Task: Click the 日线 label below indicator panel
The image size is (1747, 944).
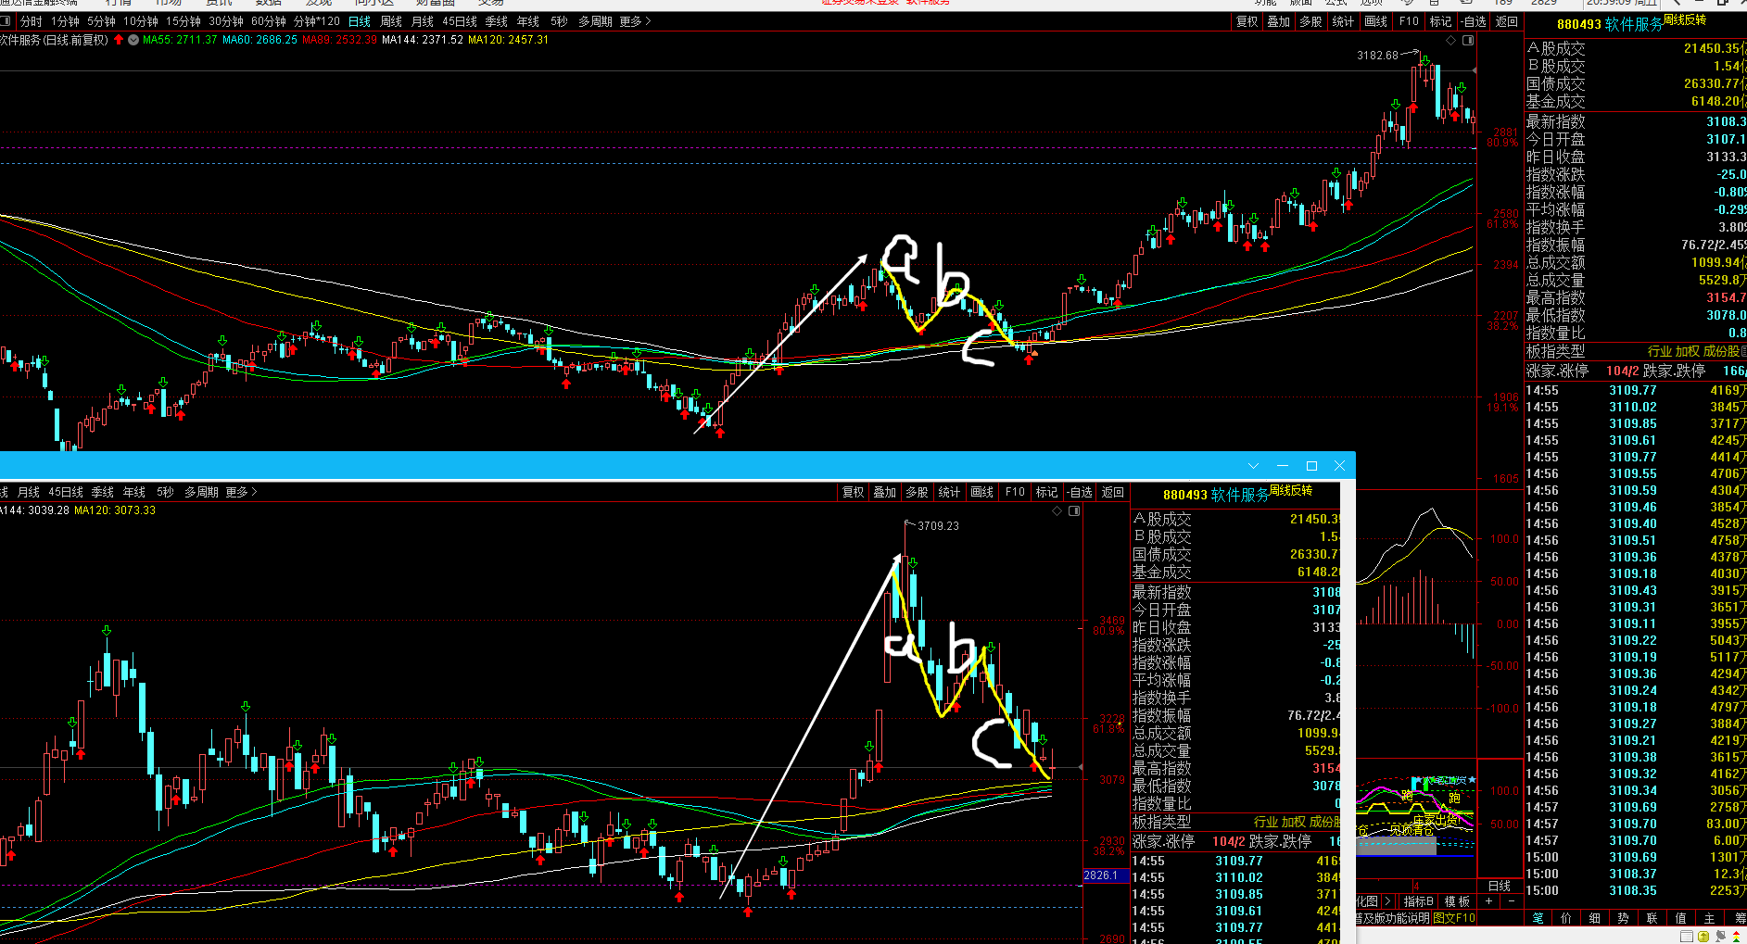Action: point(1499,886)
